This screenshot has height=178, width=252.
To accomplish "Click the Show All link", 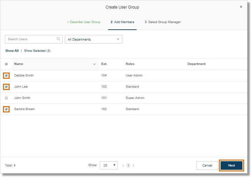I will click(12, 51).
